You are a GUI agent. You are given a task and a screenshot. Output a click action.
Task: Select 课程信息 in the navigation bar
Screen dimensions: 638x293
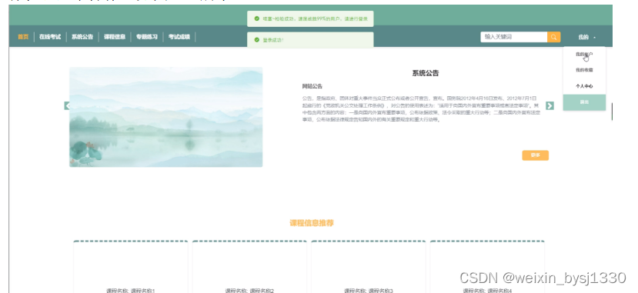pyautogui.click(x=115, y=37)
